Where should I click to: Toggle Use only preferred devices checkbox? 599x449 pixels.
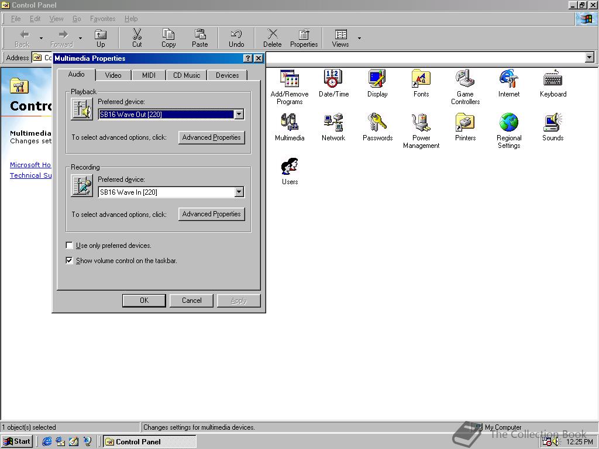pyautogui.click(x=69, y=245)
